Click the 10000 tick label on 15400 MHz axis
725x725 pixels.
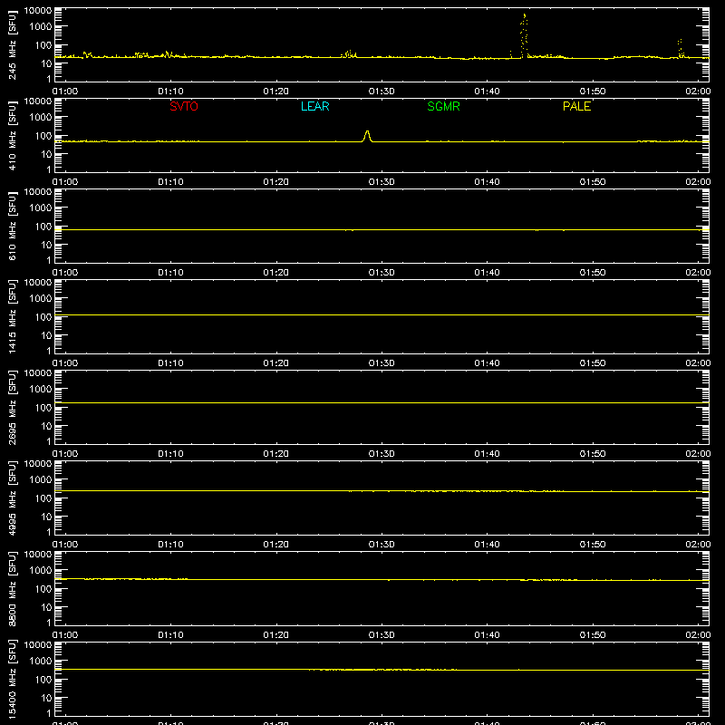[x=38, y=645]
